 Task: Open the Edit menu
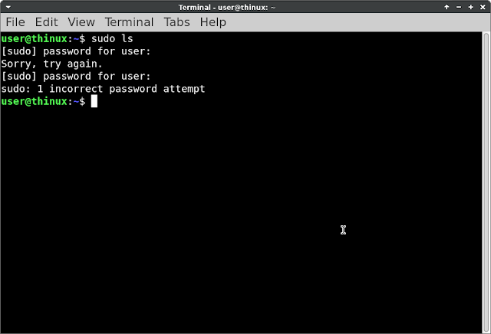pyautogui.click(x=46, y=22)
